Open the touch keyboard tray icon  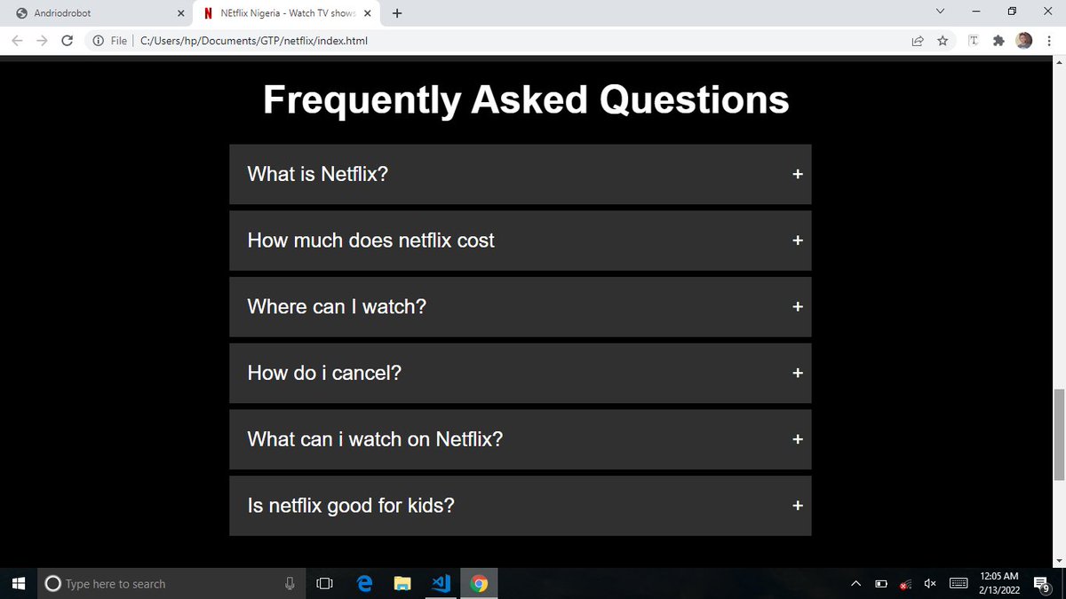pos(959,583)
